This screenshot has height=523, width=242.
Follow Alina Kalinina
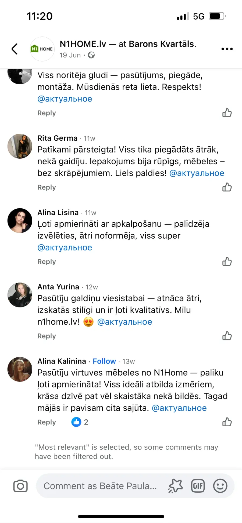click(x=104, y=361)
